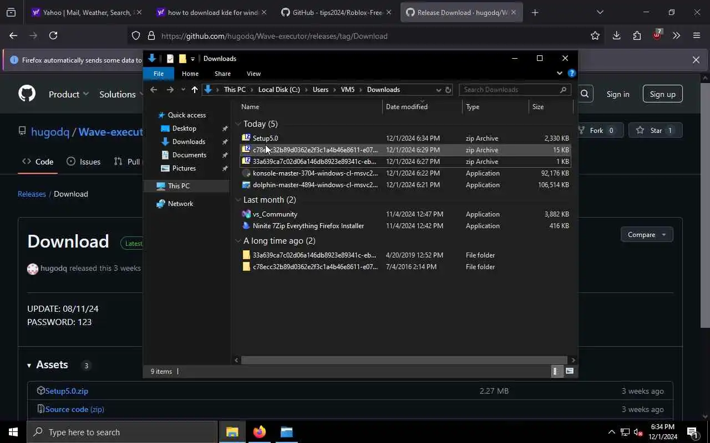This screenshot has width=710, height=443.
Task: Select Desktop in Quick access
Action: [184, 128]
